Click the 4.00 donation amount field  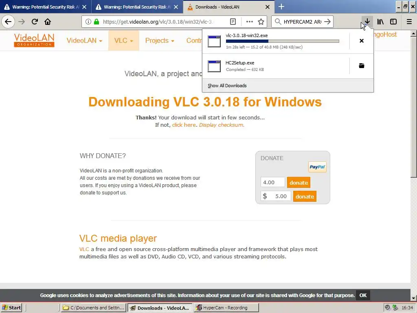(x=272, y=182)
